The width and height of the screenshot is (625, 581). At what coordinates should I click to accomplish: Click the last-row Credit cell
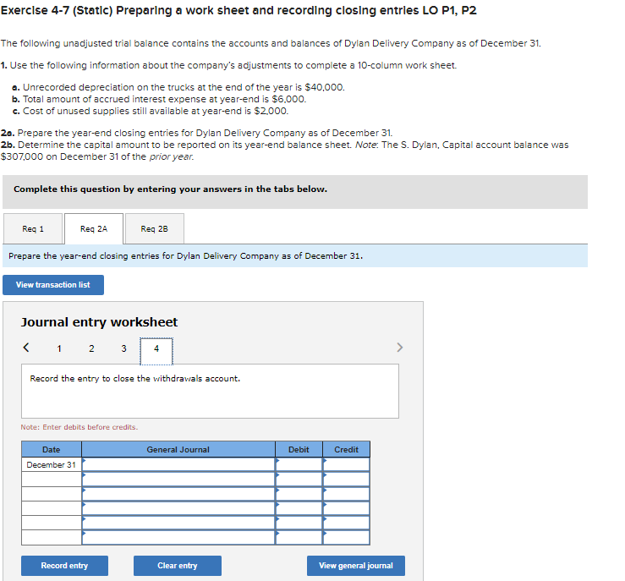pos(346,538)
